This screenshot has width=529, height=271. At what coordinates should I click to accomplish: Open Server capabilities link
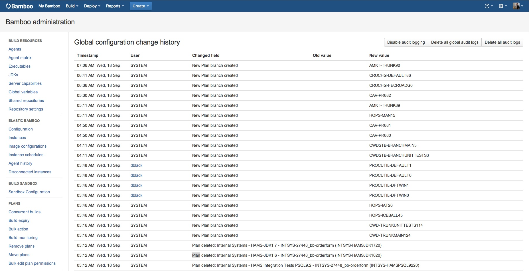pyautogui.click(x=25, y=83)
